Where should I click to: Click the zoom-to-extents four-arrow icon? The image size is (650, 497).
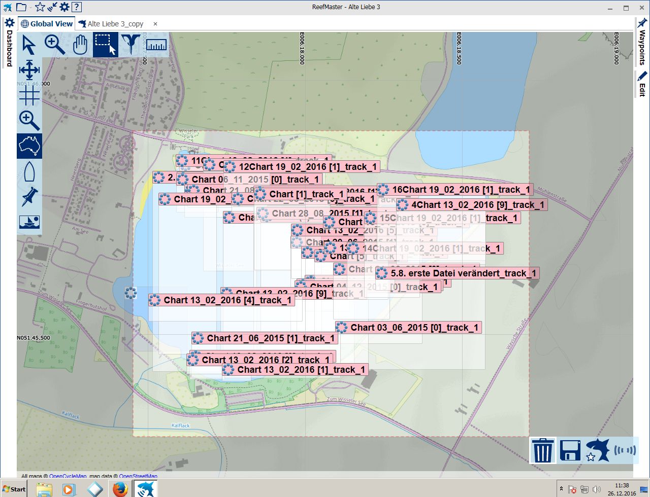29,70
